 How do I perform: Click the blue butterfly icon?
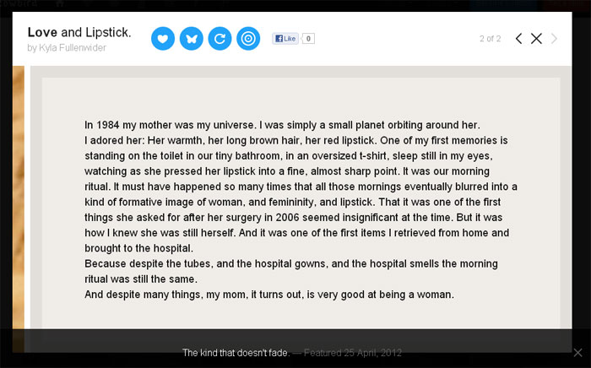point(192,38)
